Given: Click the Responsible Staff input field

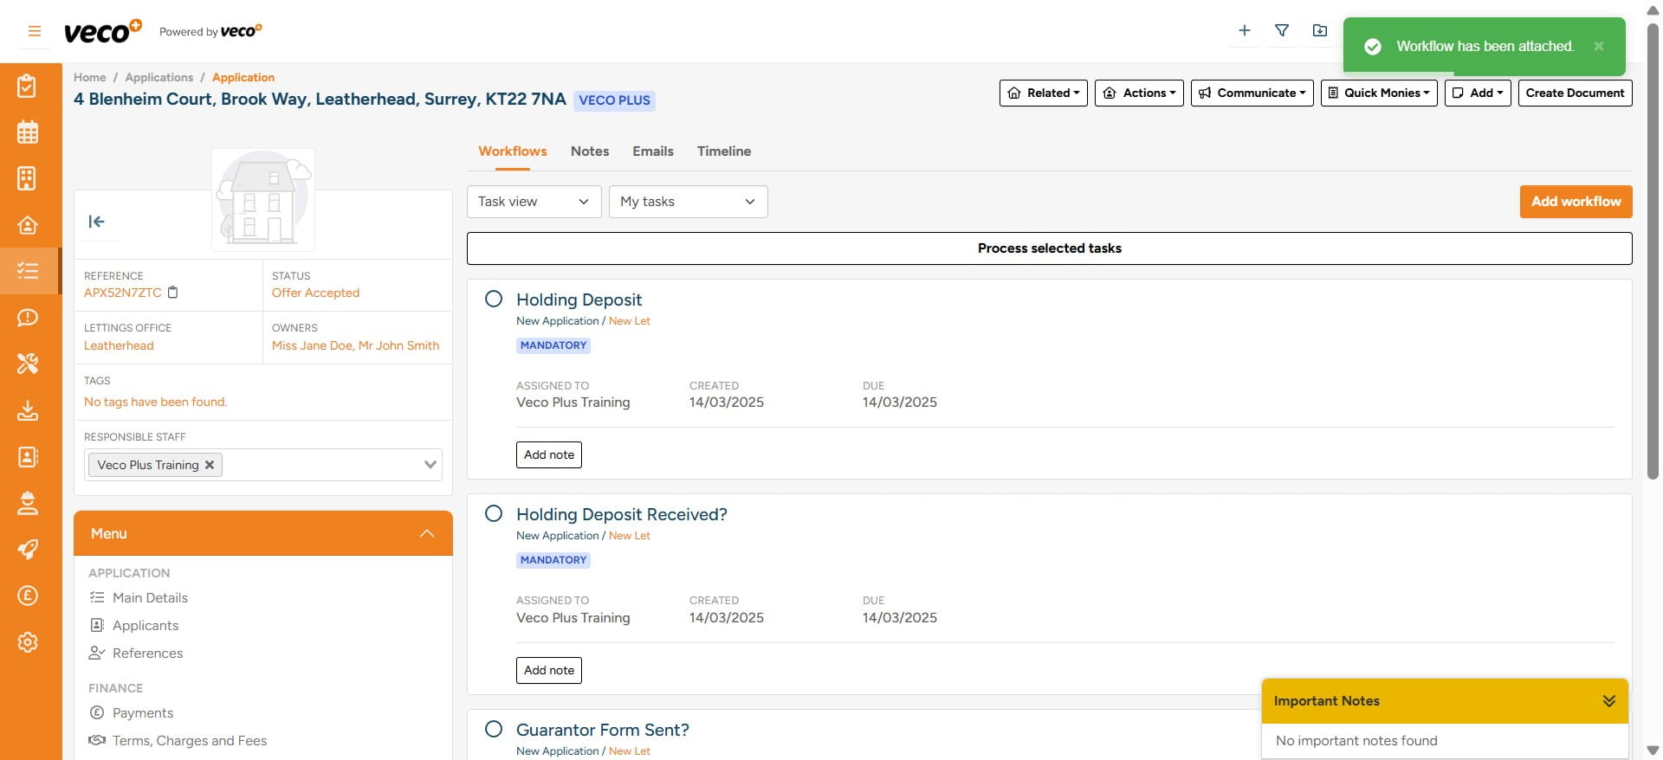Looking at the screenshot, I should click(263, 465).
